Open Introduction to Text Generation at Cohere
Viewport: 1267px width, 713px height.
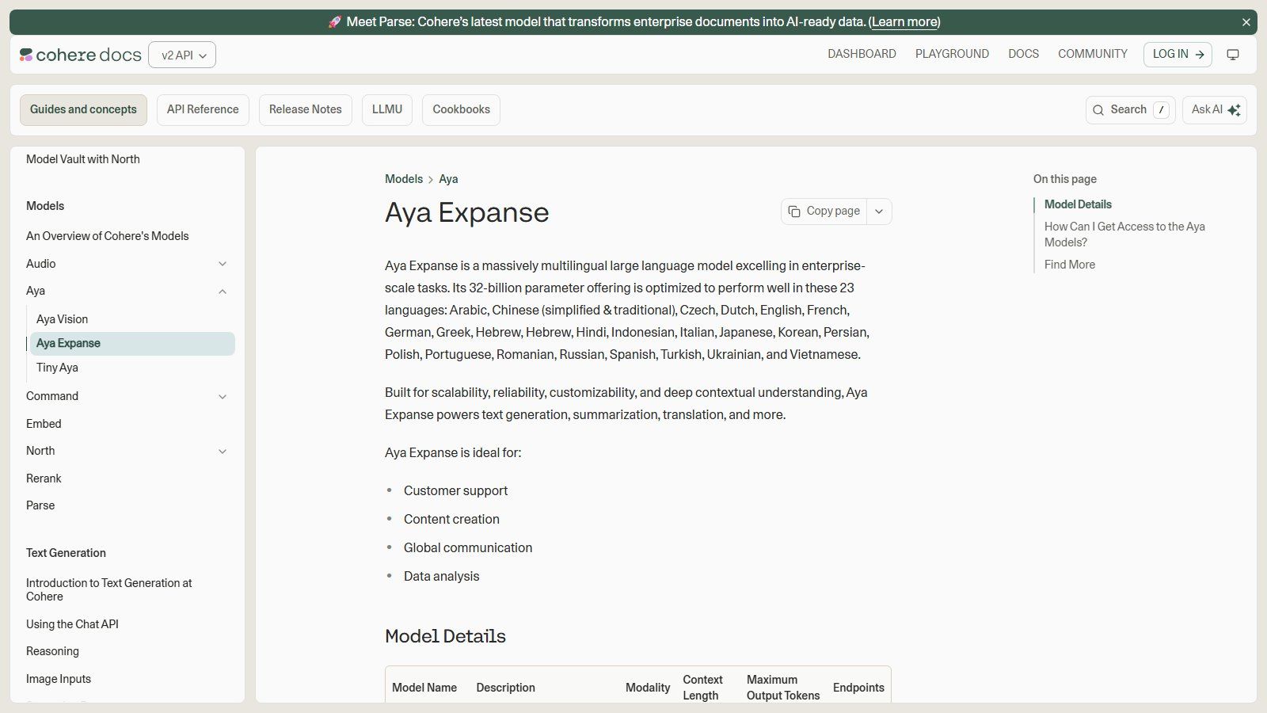pyautogui.click(x=109, y=589)
